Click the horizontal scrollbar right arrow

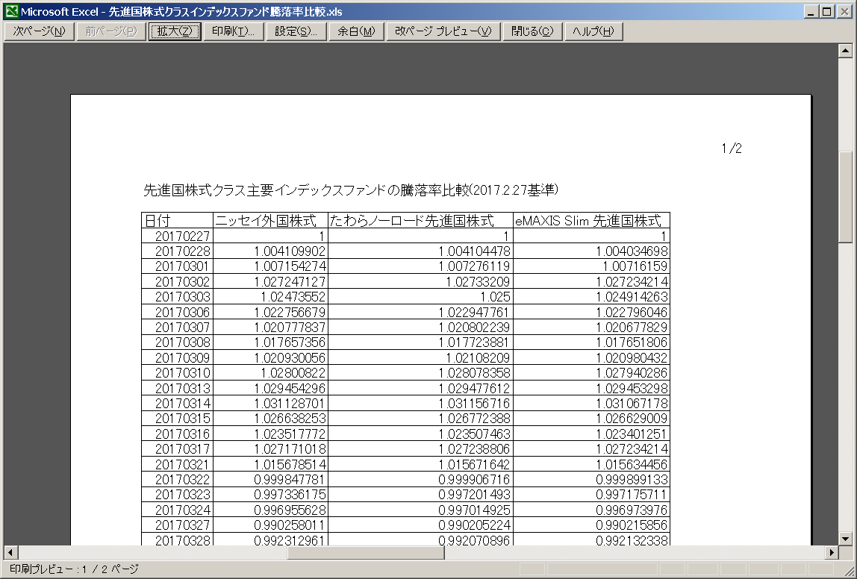(832, 552)
